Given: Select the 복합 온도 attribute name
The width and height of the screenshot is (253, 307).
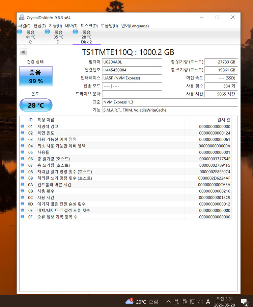Looking at the screenshot, I should point(46,133).
